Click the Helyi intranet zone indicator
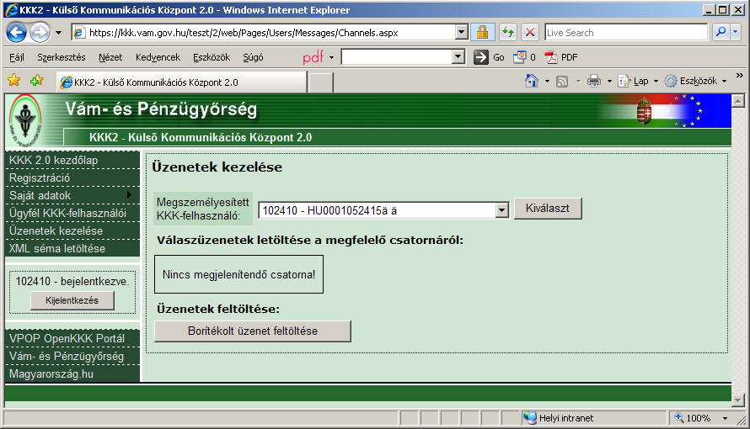Screen dimensions: 750x429 pyautogui.click(x=594, y=418)
